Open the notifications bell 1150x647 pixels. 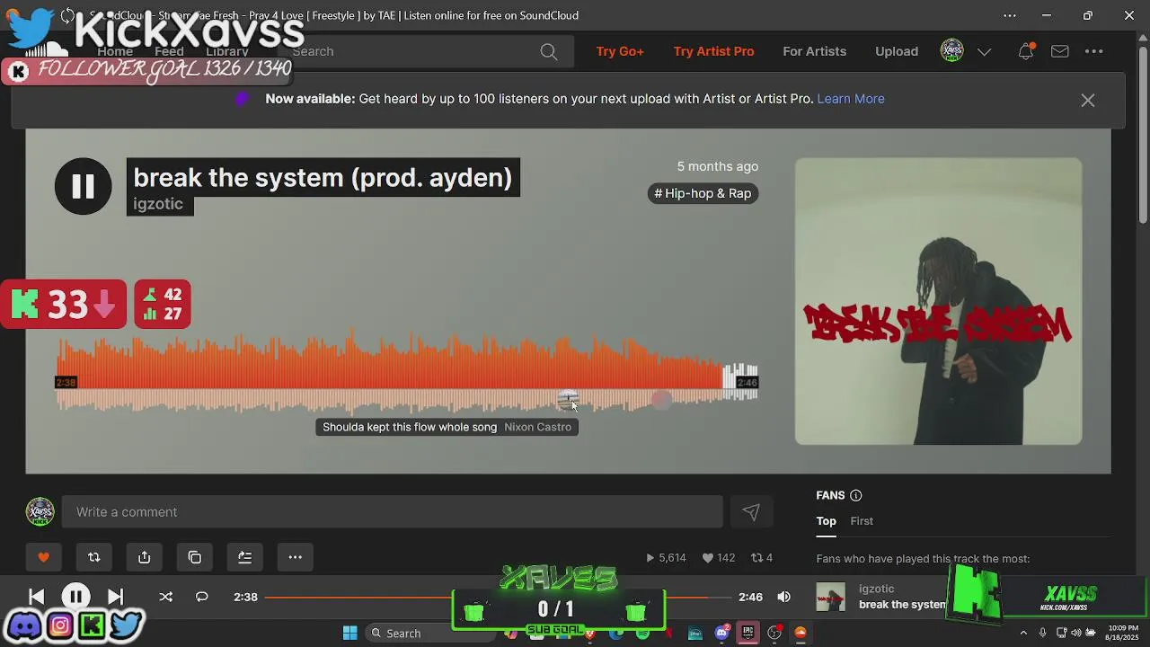[x=1025, y=51]
